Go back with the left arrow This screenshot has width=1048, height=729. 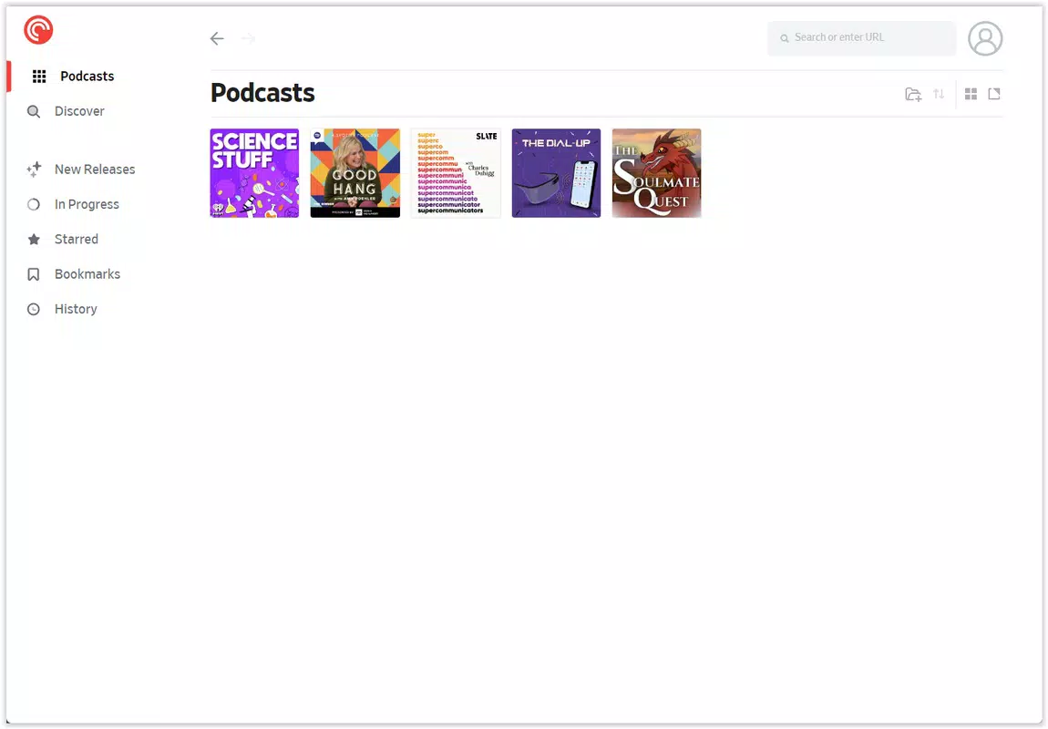217,38
